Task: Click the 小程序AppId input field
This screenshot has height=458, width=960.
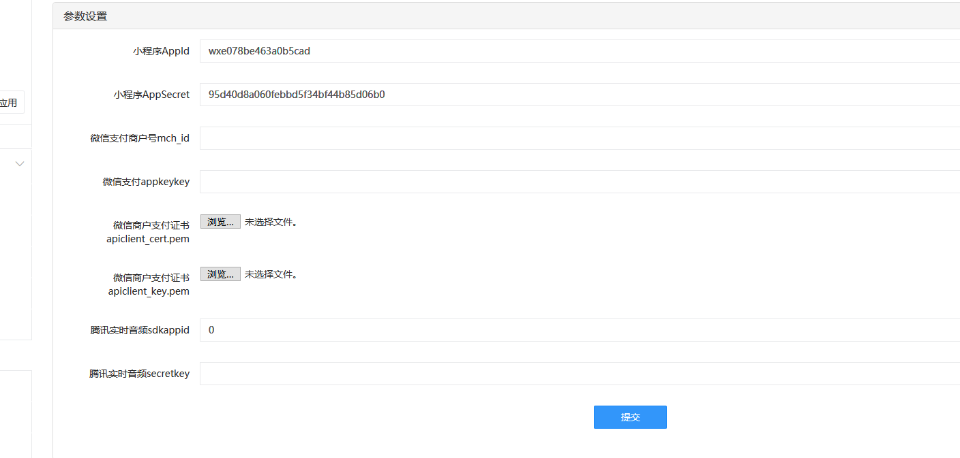Action: tap(580, 51)
